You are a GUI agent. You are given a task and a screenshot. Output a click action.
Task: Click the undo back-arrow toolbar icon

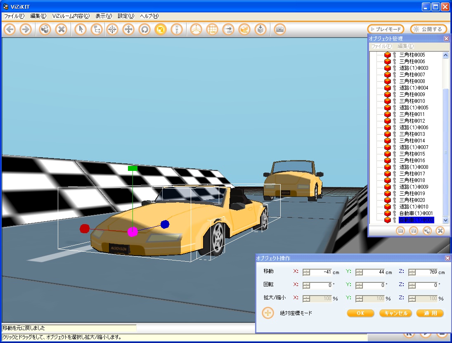coord(10,29)
